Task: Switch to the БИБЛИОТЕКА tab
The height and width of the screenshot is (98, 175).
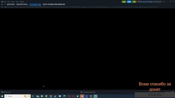Action: tap(22, 4)
